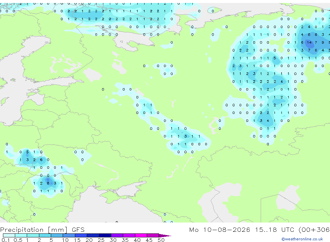The height and width of the screenshot is (242, 330).
Task: Click the '40' legend label
Action: click(x=137, y=240)
